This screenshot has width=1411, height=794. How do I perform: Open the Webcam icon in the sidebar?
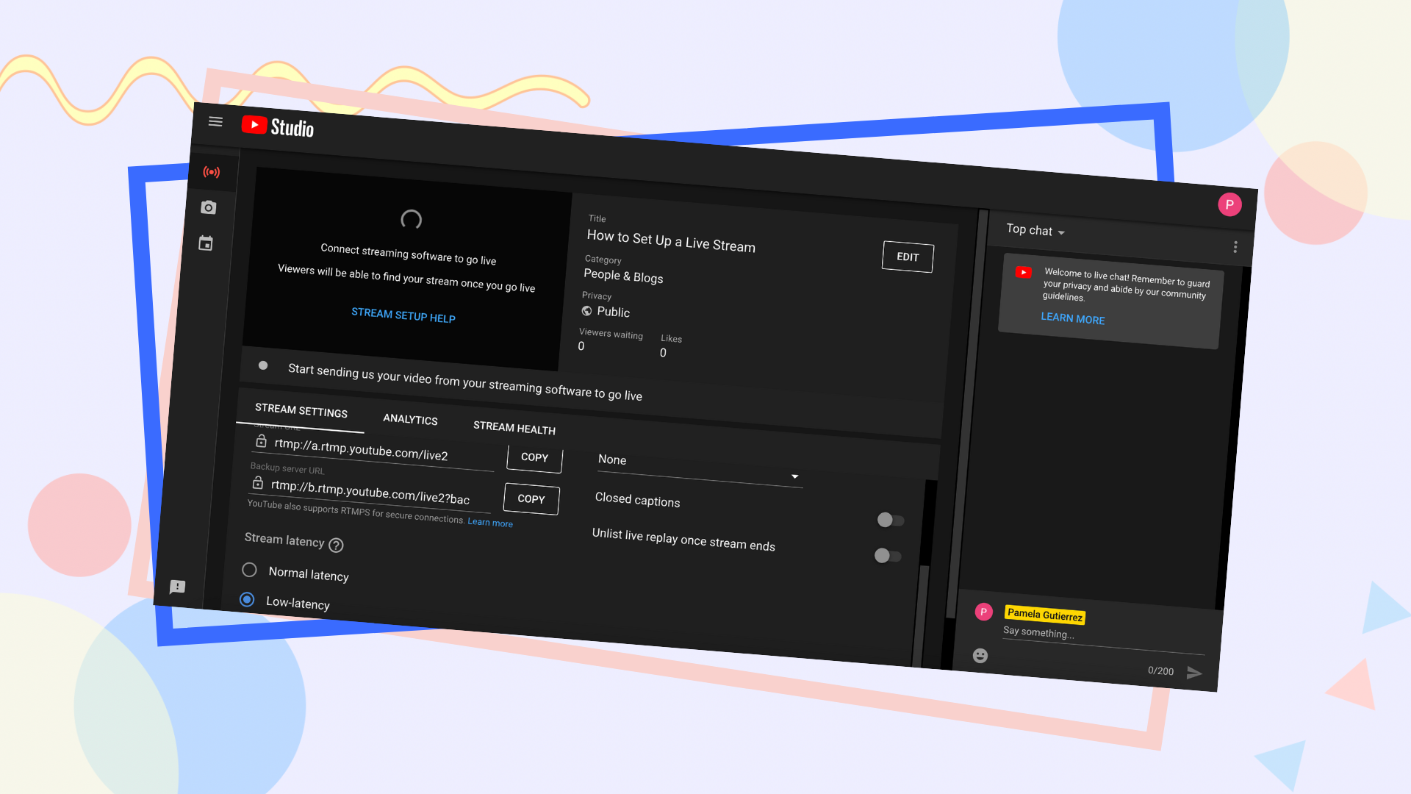coord(209,207)
